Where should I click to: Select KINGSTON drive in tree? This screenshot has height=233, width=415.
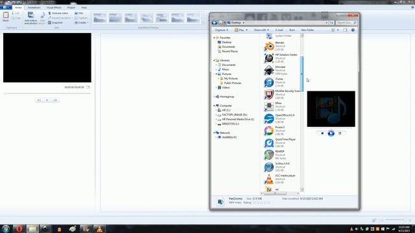coord(228,124)
